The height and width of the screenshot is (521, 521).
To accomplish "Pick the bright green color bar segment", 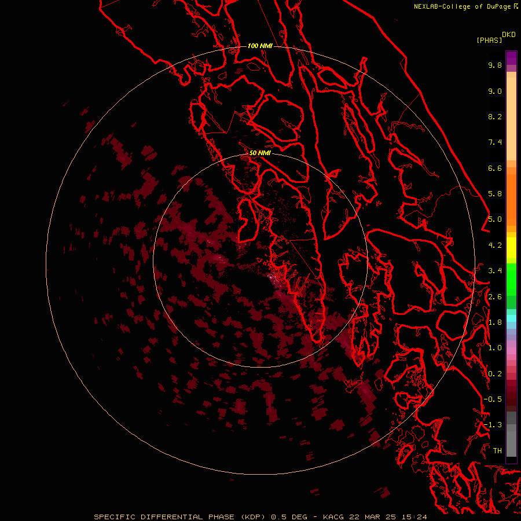I will (511, 279).
